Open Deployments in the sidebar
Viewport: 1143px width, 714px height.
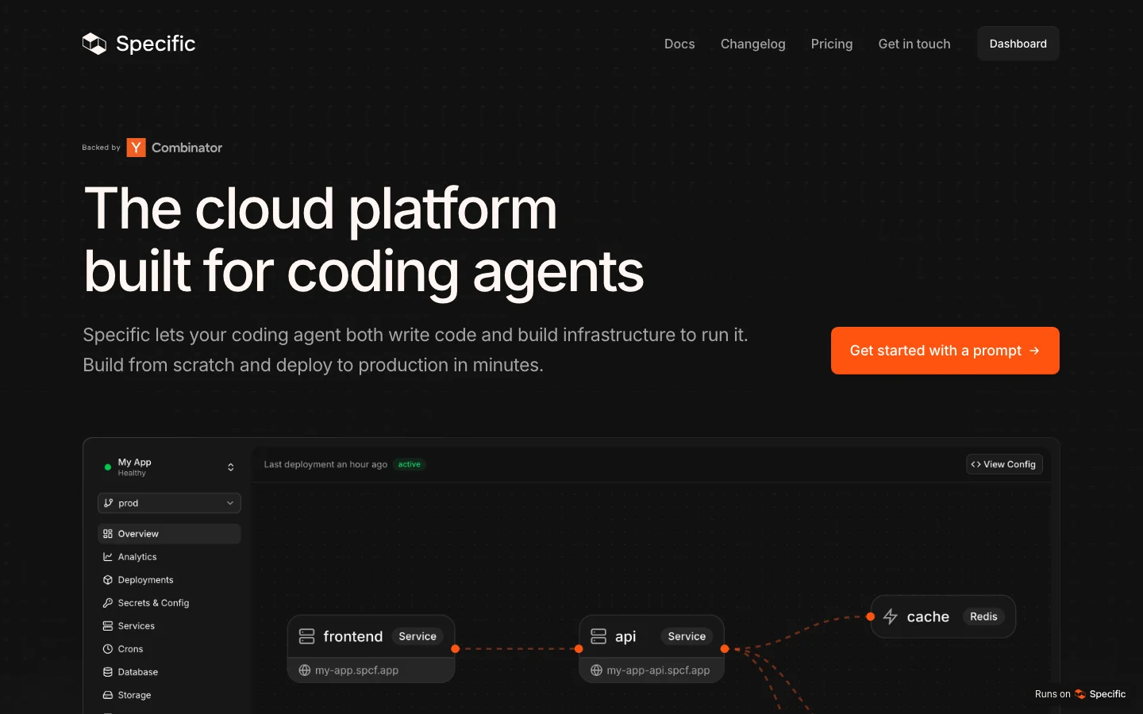[x=169, y=580]
